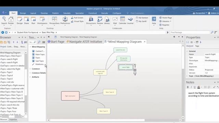
Task: Expand the Common toolbox group
Action: pos(30,69)
